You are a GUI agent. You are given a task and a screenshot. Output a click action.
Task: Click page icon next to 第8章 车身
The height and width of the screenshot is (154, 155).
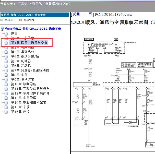click(x=6, y=75)
